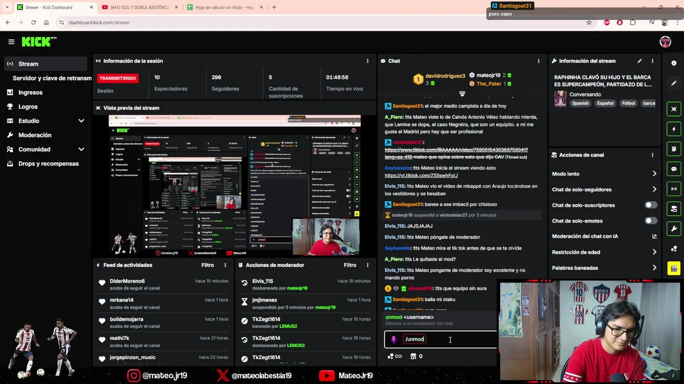Click the Español tag chip

point(605,103)
